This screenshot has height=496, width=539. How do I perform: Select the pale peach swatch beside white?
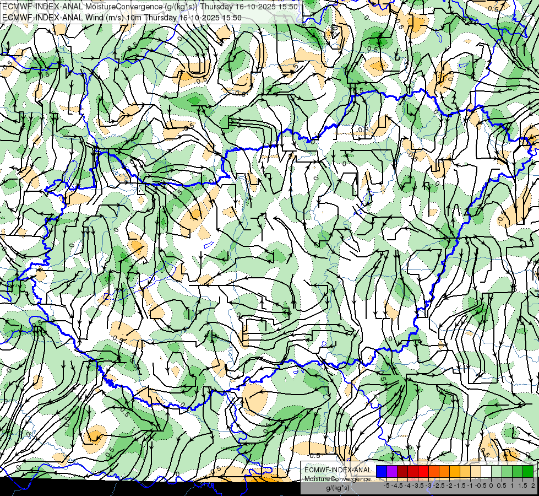(x=476, y=471)
